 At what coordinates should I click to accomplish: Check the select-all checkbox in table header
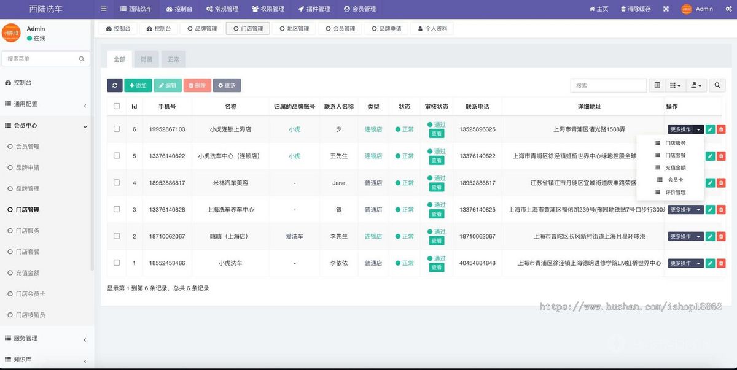116,106
